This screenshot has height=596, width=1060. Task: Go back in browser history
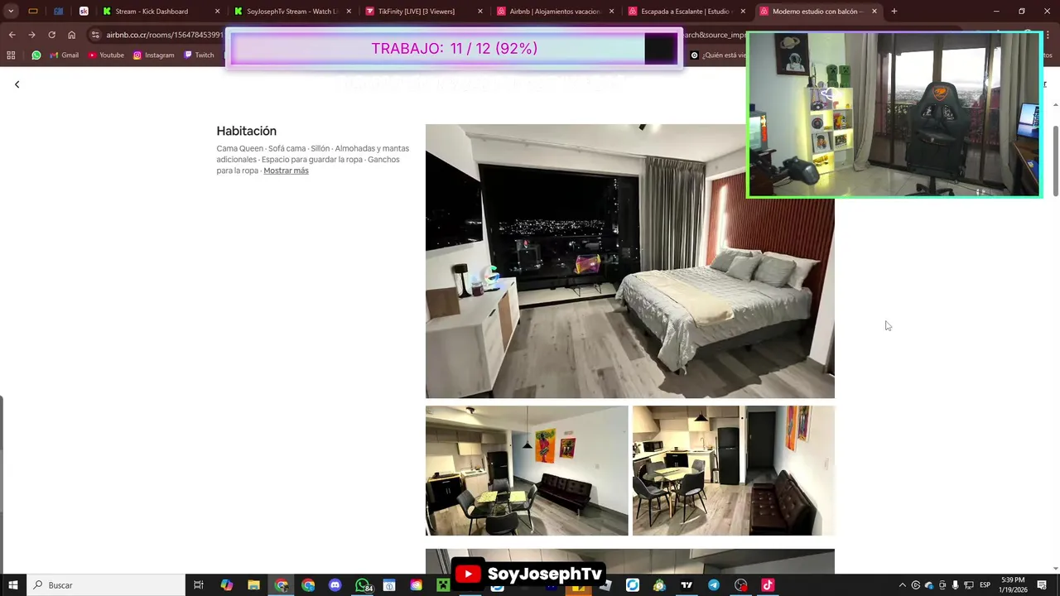[x=12, y=35]
